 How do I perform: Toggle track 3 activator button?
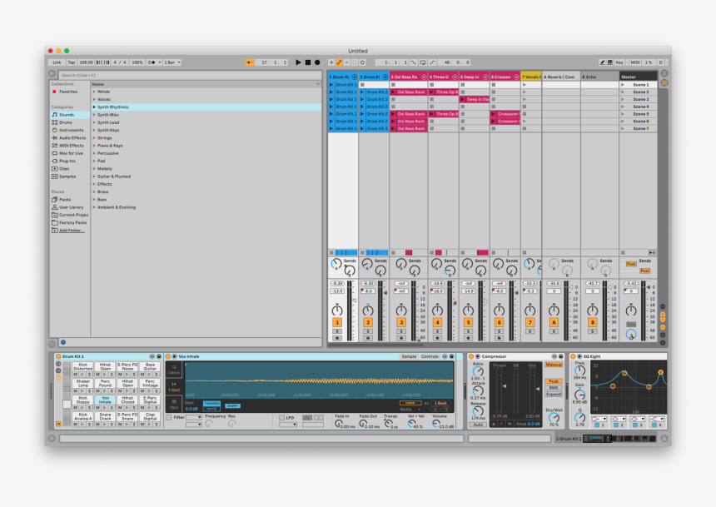tap(401, 322)
